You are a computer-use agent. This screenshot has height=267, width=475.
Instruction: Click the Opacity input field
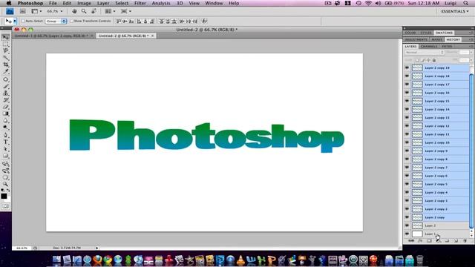pyautogui.click(x=464, y=53)
